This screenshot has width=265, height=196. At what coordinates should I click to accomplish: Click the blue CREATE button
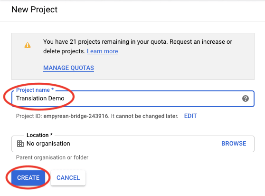tap(28, 178)
